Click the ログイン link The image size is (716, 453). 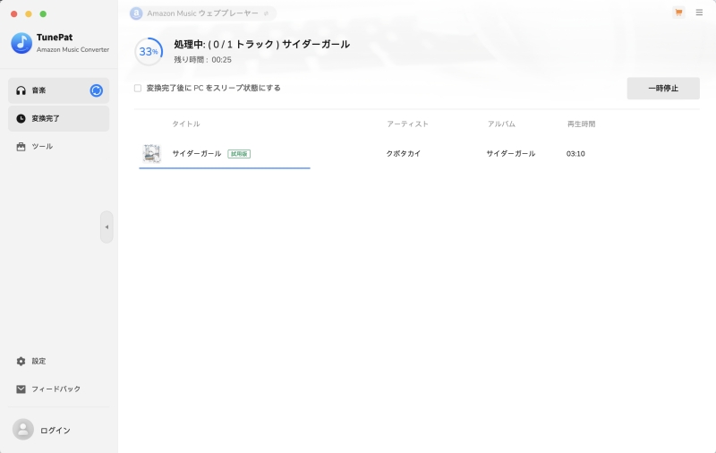click(55, 430)
